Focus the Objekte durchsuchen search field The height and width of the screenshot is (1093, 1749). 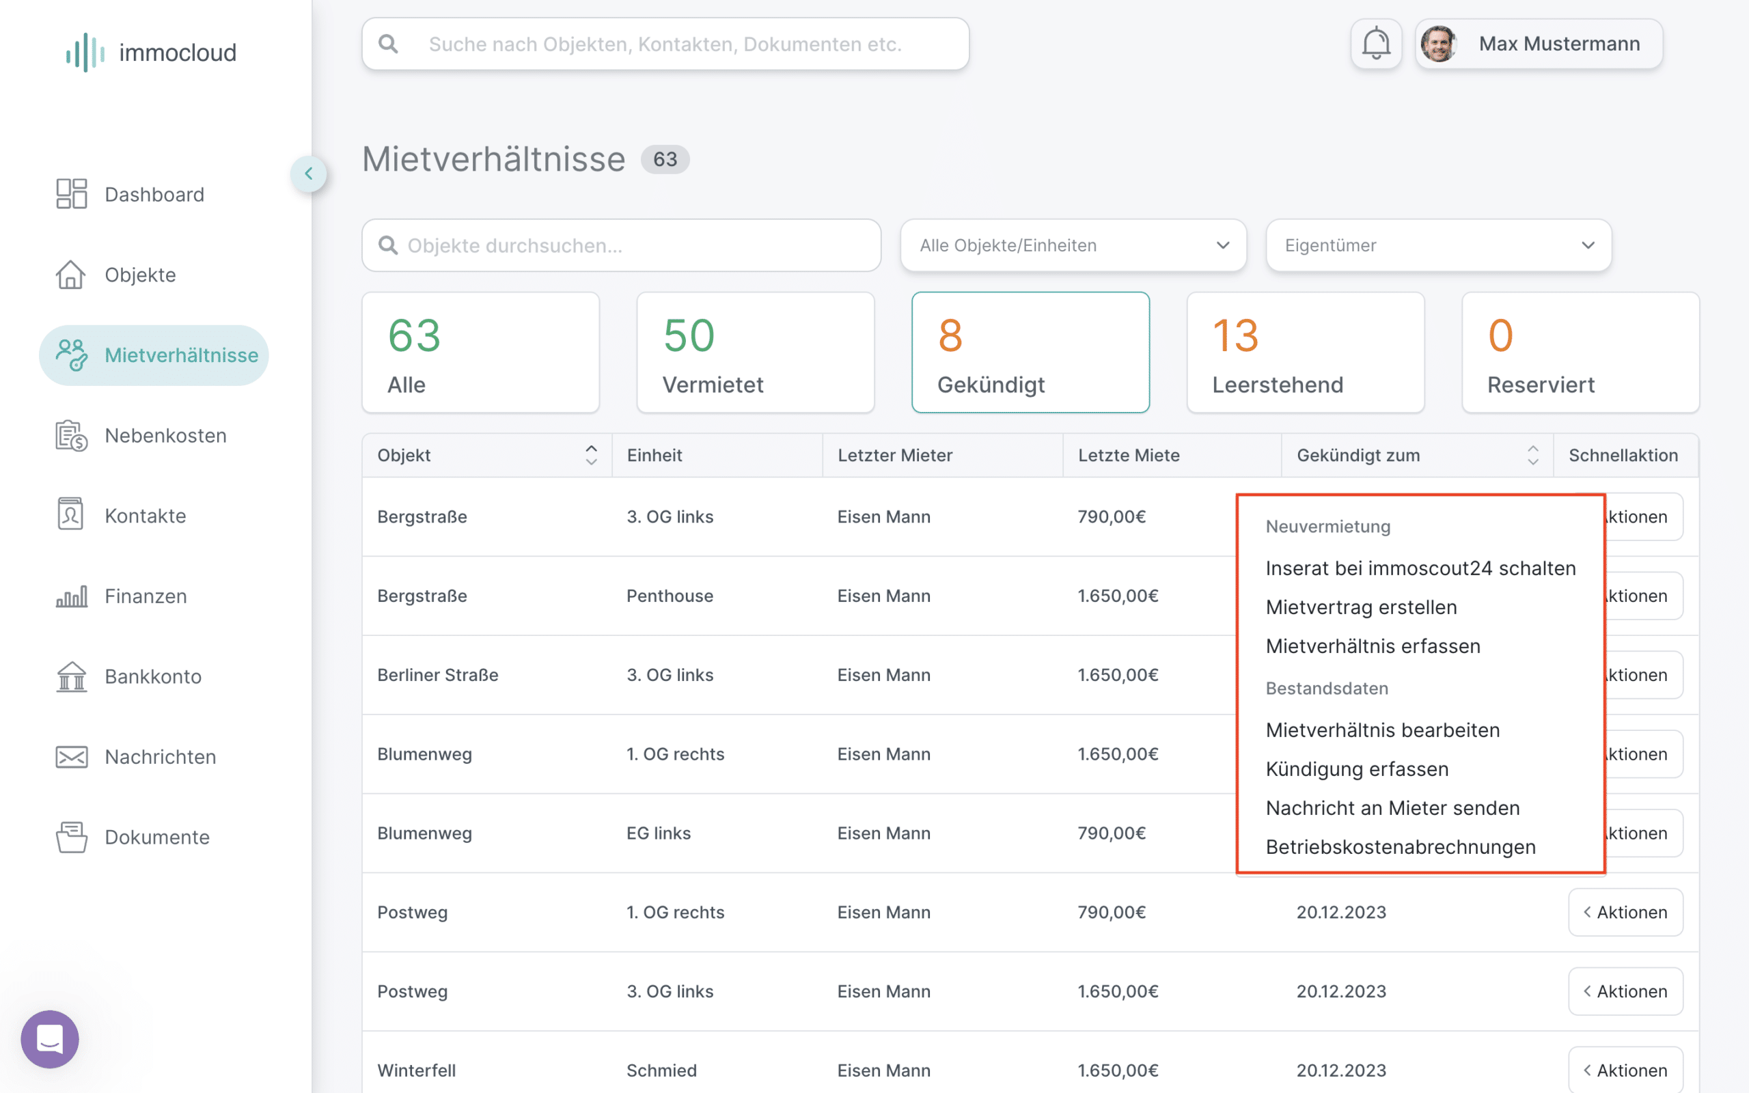pos(622,246)
